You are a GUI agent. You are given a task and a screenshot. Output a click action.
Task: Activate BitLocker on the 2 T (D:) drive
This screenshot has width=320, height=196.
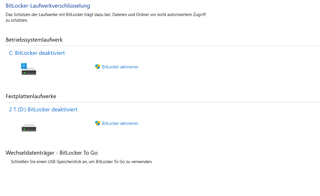pos(120,123)
